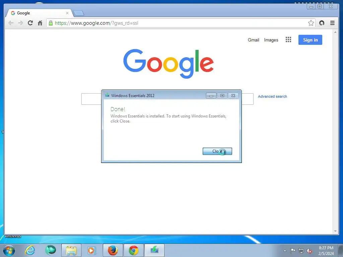This screenshot has height=257, width=343.
Task: Launch Internet Explorer from the taskbar
Action: point(30,250)
